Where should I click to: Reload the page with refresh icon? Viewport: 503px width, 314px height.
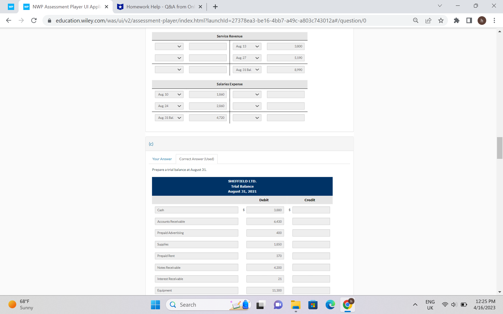pyautogui.click(x=34, y=20)
